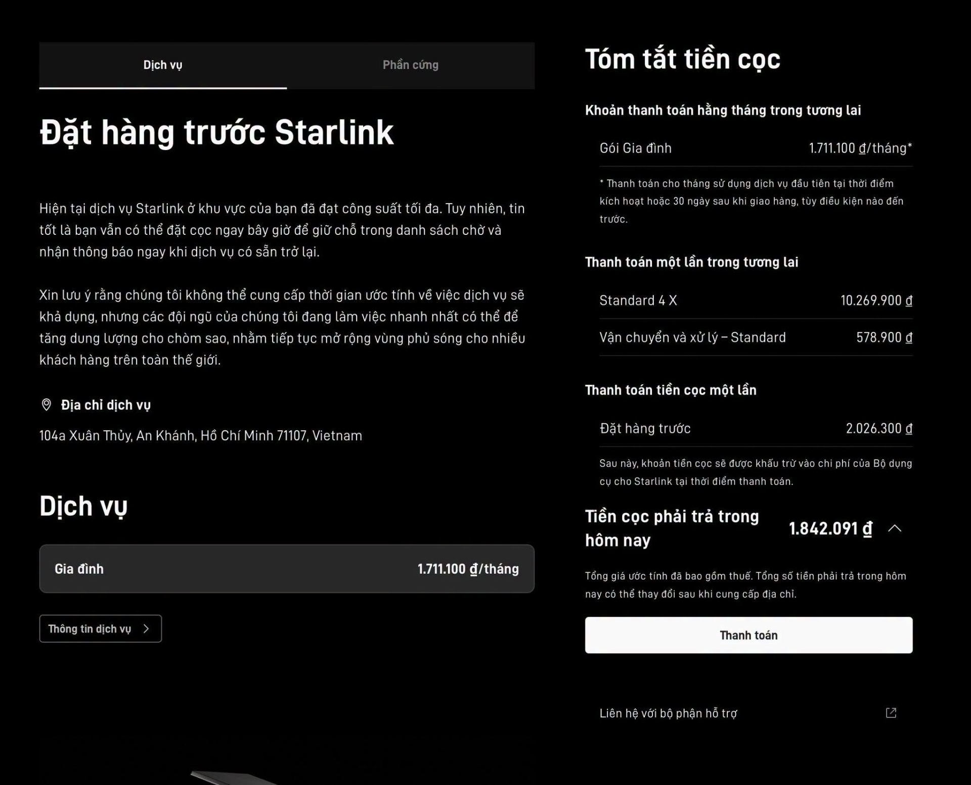Open Liên hệ với bộ phận hỗ trợ link
Screen dimensions: 971x785
click(x=748, y=713)
